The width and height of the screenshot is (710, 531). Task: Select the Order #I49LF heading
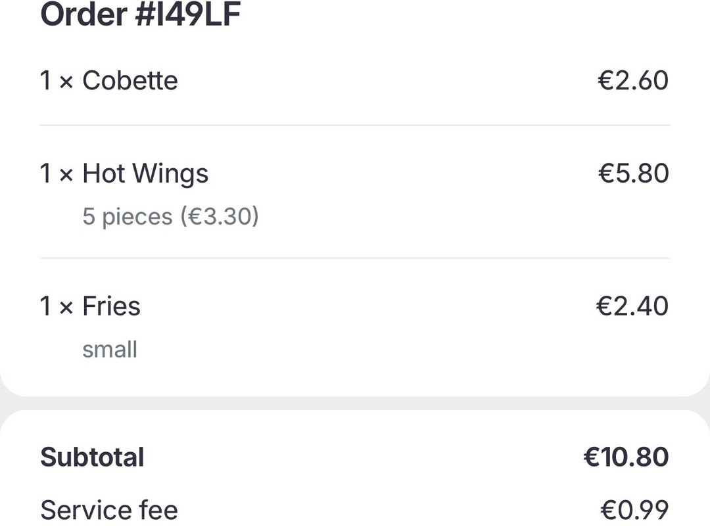point(141,14)
